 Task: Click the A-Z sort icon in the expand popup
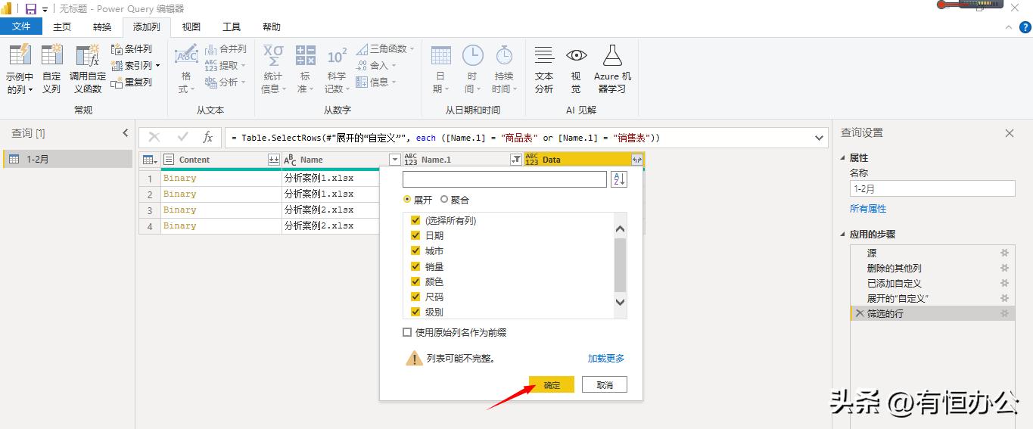point(619,179)
